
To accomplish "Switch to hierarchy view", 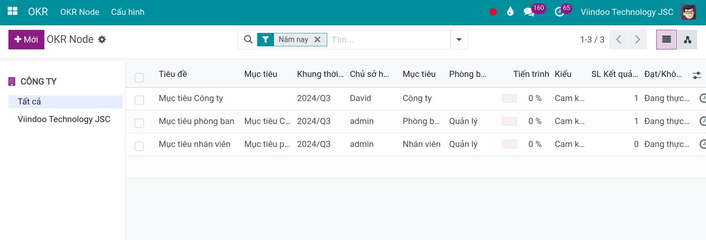I will 687,39.
